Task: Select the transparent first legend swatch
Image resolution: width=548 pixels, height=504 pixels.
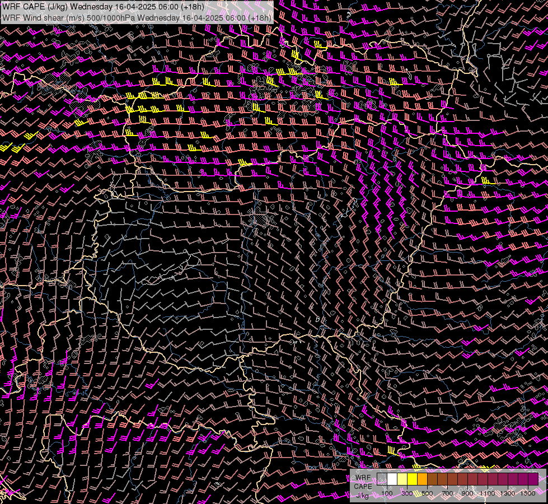Action: tap(382, 479)
